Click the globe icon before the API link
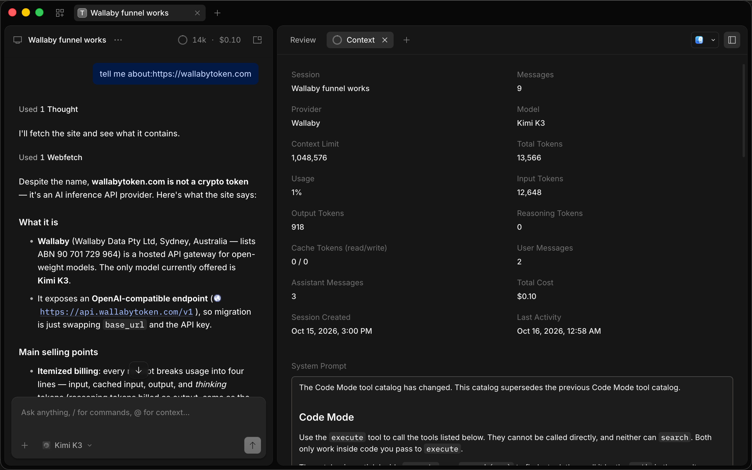Screen dimensions: 752x470 click(x=217, y=298)
